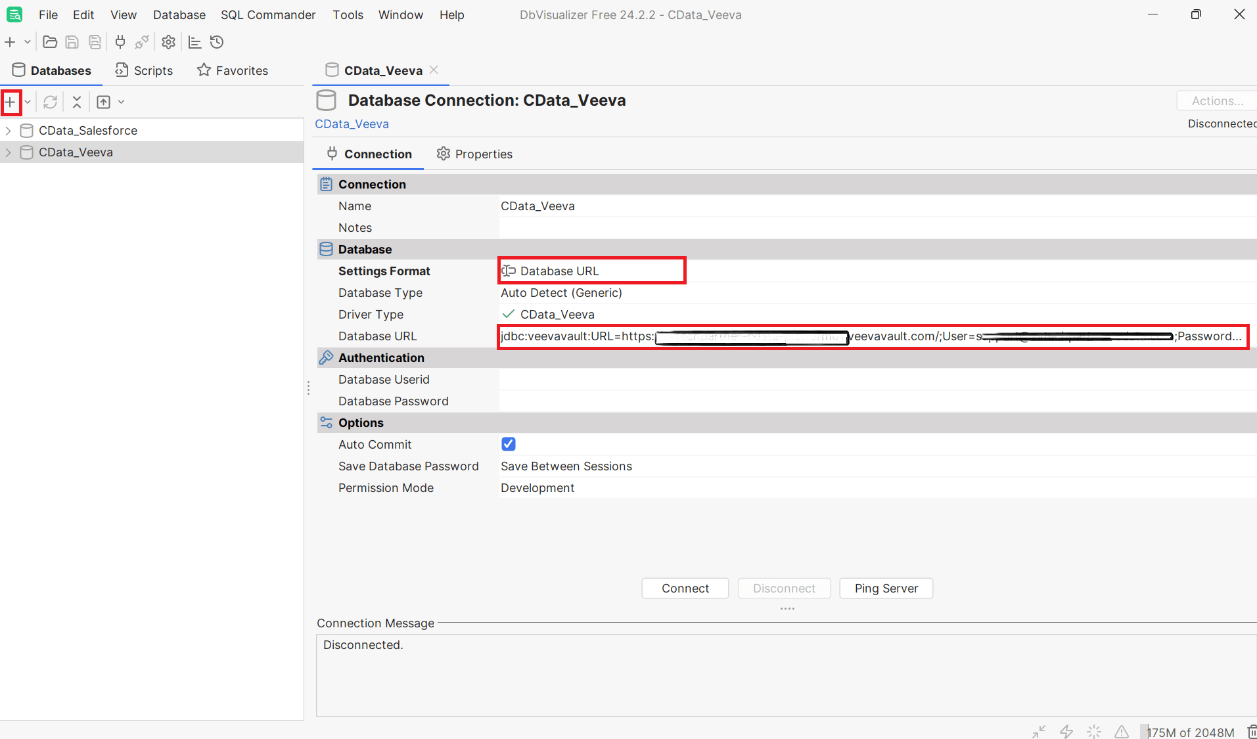The height and width of the screenshot is (739, 1257).
Task: Click the Connect plug icon in the toolbar
Action: pos(120,41)
